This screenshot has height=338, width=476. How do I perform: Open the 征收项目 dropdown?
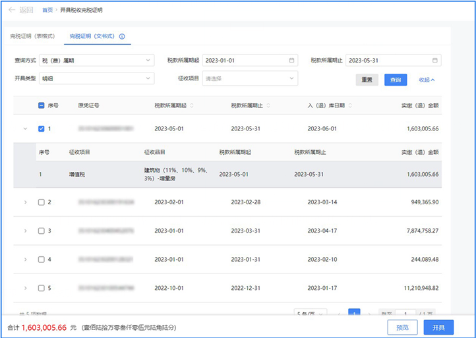[x=250, y=78]
